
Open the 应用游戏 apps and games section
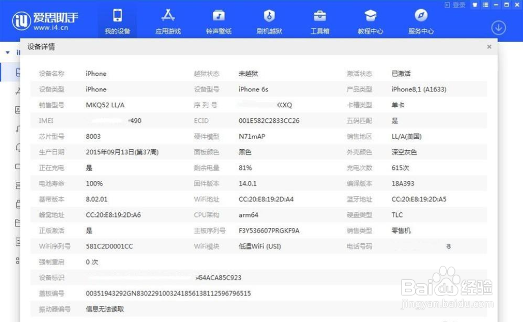point(168,21)
